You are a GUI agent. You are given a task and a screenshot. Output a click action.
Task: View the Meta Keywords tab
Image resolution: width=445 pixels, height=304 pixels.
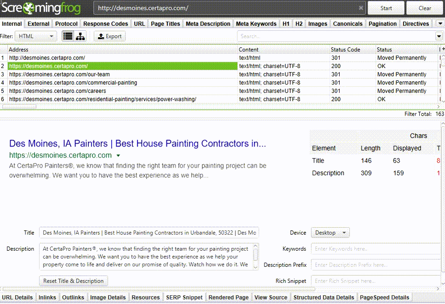click(256, 24)
